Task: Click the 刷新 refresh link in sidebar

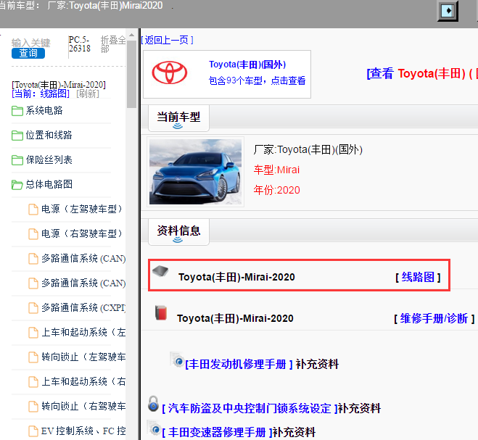Action: coord(88,94)
